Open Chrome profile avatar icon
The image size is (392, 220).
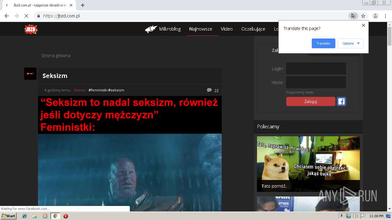tap(375, 16)
